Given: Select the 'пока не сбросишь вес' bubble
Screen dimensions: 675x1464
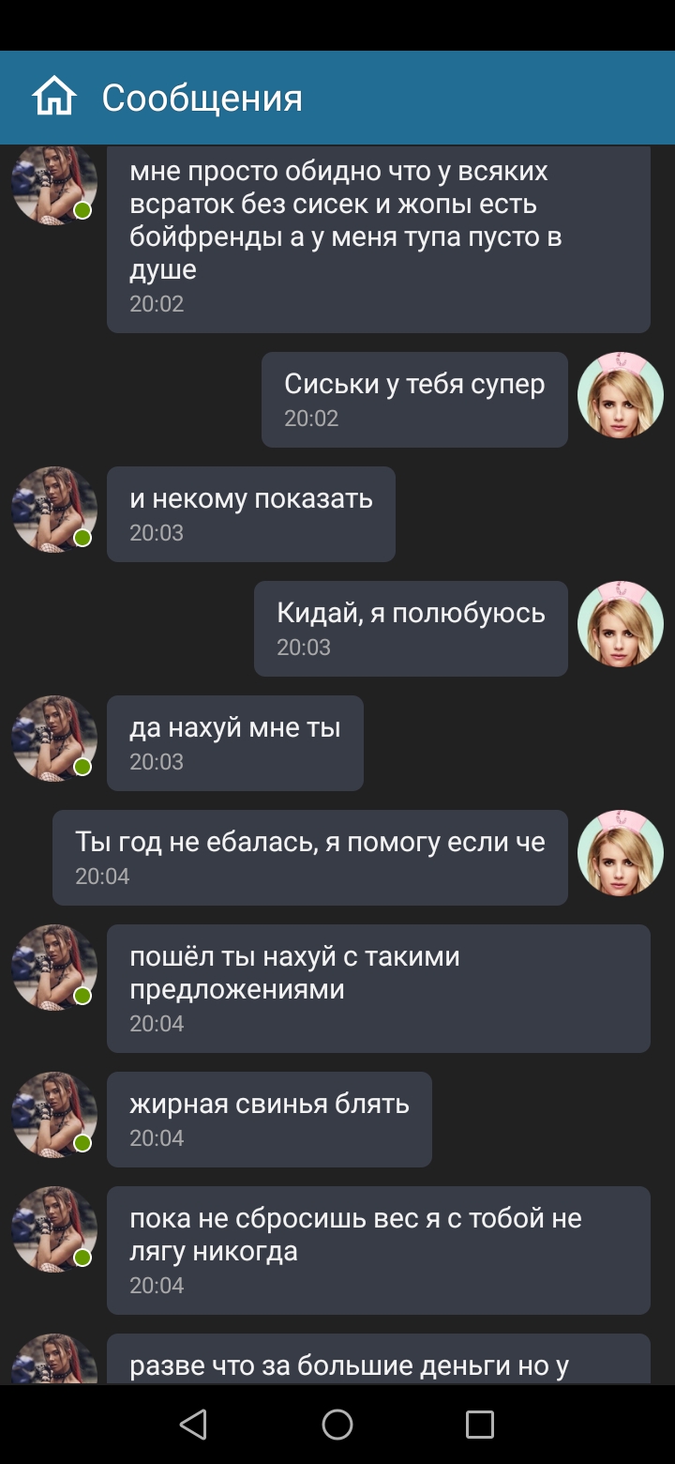Looking at the screenshot, I should pos(379,1250).
